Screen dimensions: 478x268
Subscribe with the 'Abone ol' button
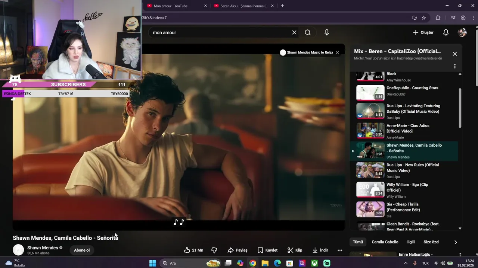pyautogui.click(x=82, y=250)
